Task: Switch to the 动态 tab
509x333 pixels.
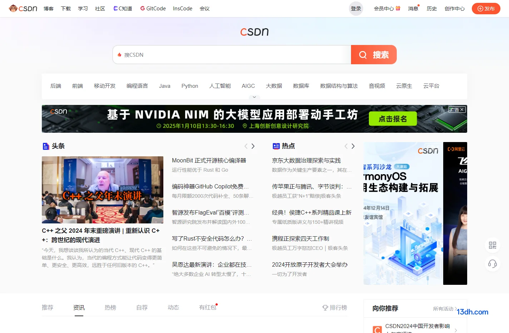Action: [x=173, y=308]
